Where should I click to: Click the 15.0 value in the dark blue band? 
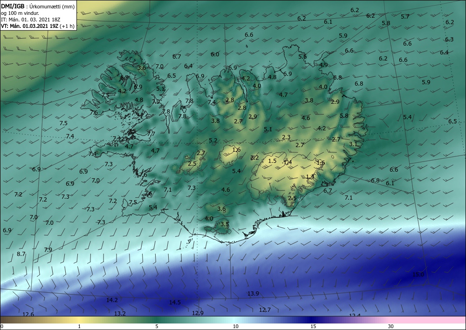(x=418, y=275)
